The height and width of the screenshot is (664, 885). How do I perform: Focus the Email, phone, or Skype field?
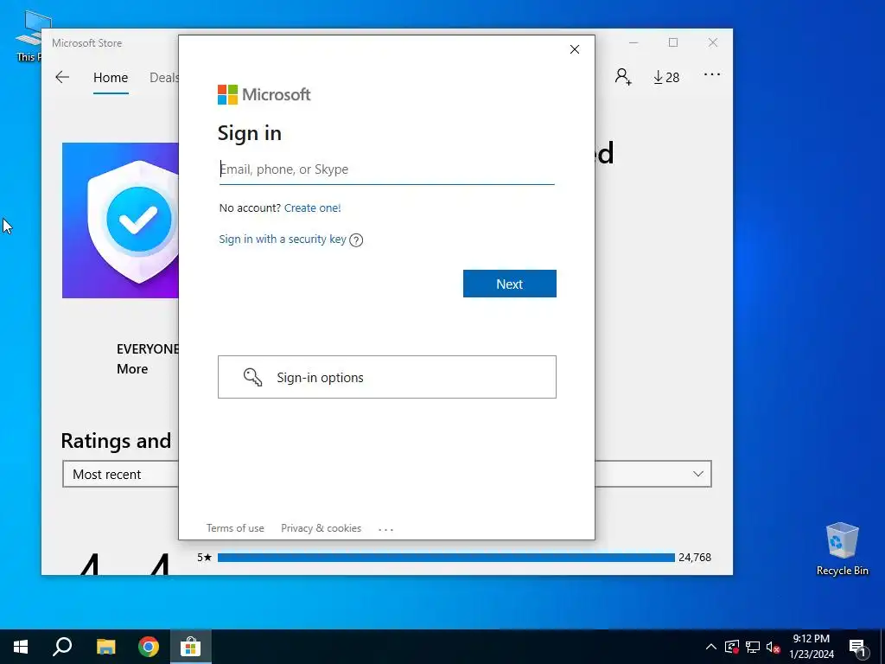[386, 169]
